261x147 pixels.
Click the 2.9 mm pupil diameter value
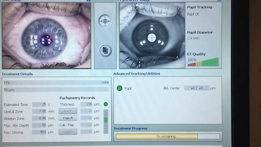(x=193, y=38)
